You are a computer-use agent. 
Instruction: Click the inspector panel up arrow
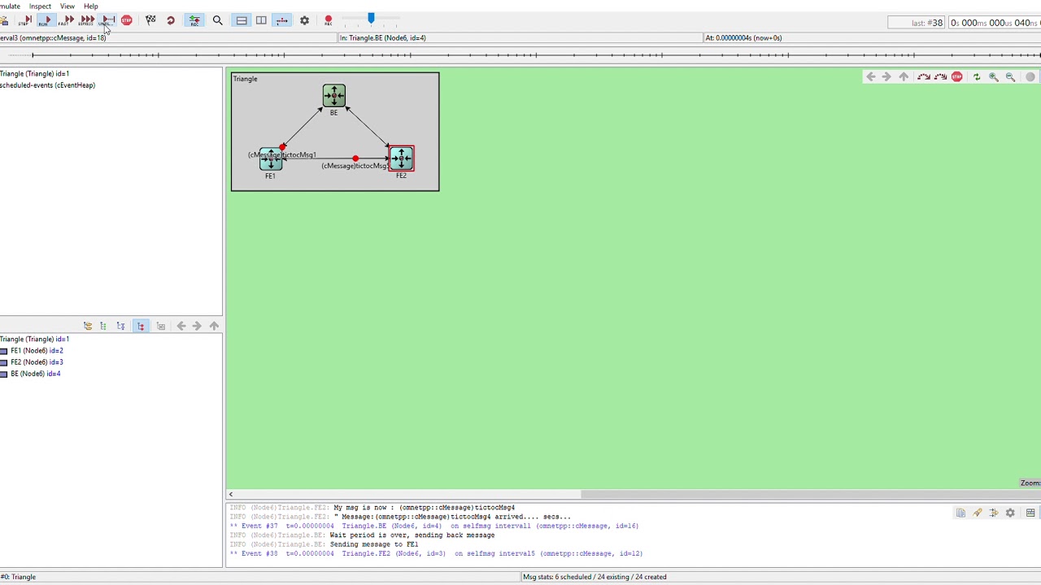(214, 326)
